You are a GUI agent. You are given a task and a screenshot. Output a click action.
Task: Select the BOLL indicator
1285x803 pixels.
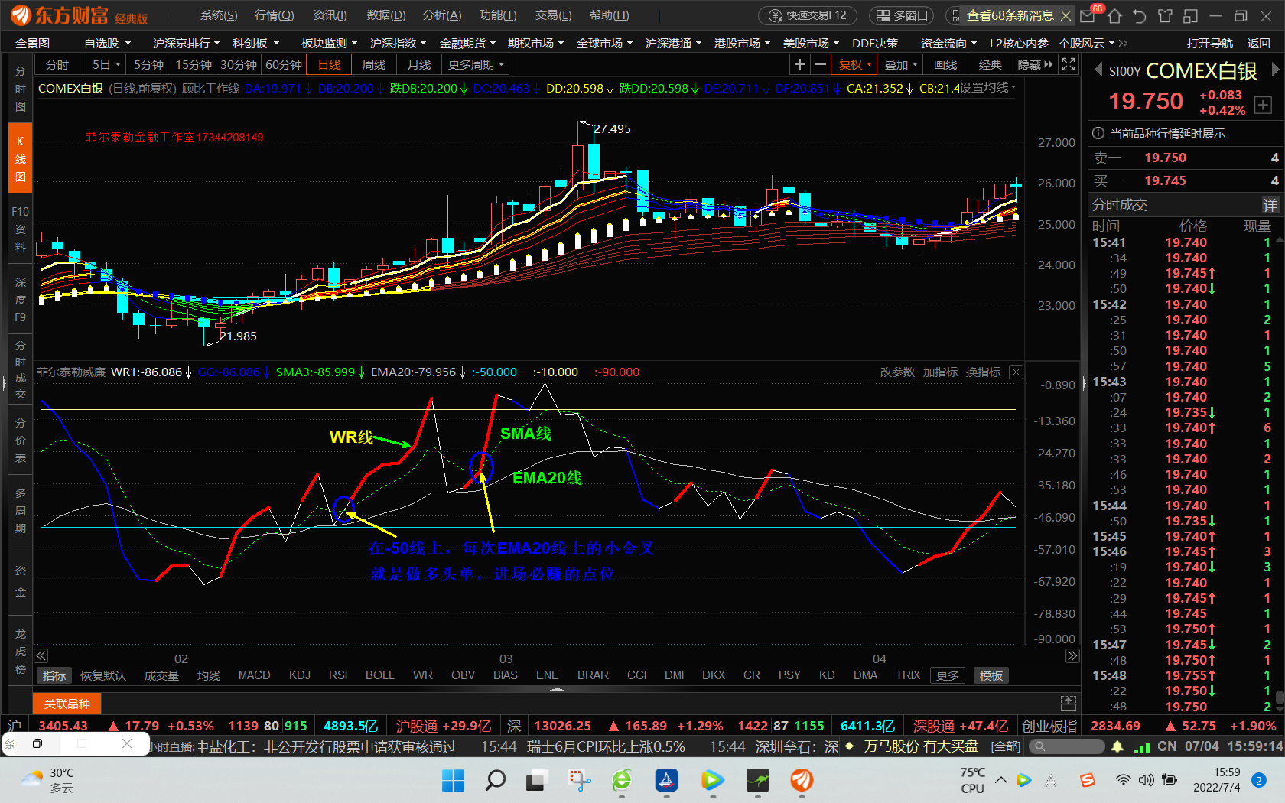pyautogui.click(x=380, y=675)
